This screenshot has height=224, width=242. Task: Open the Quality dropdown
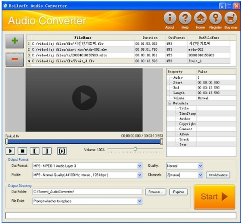200,166
